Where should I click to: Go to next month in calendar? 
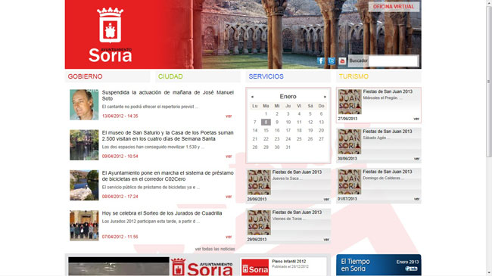[x=325, y=97]
